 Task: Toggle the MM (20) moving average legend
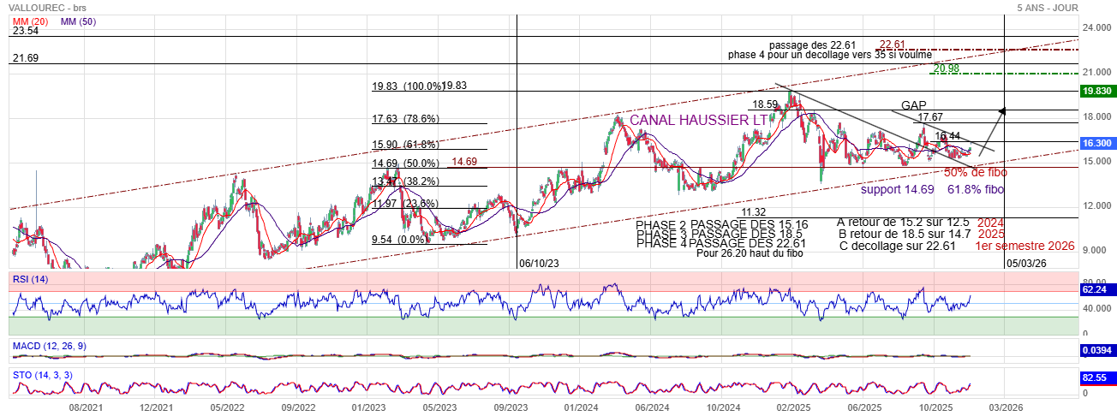click(x=29, y=21)
